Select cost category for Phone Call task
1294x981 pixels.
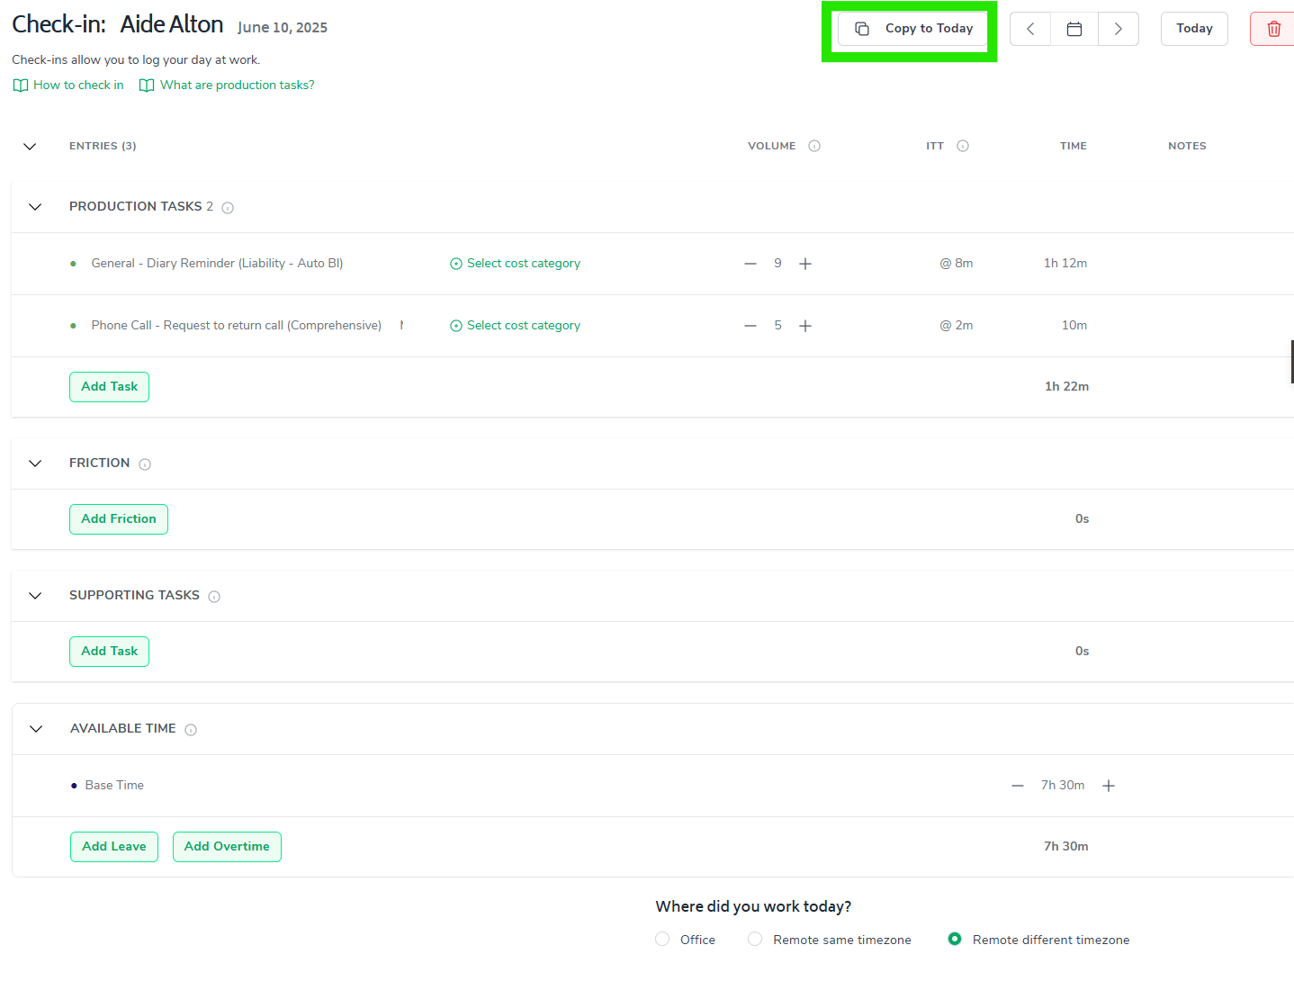[x=515, y=326]
